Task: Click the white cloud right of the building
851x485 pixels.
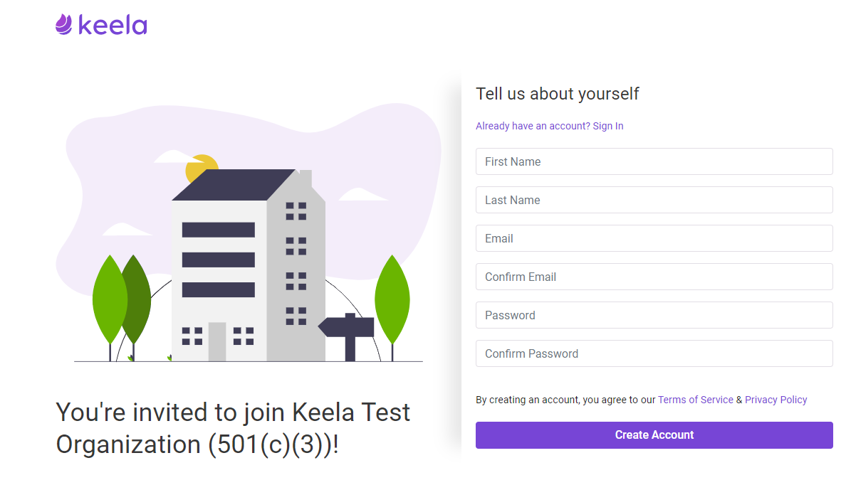Action: [x=363, y=195]
